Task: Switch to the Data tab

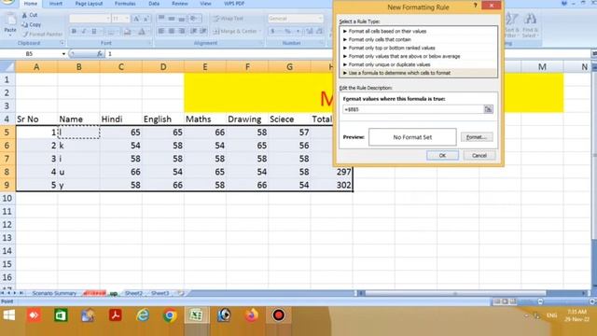Action: [154, 4]
